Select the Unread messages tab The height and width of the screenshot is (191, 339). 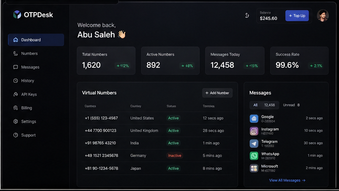pyautogui.click(x=291, y=105)
